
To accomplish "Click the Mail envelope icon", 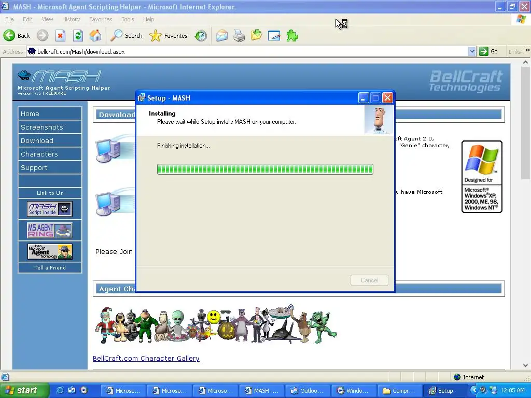I will (222, 36).
